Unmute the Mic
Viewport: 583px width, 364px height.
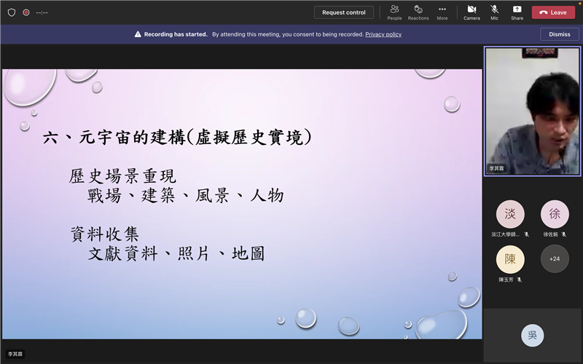(494, 12)
